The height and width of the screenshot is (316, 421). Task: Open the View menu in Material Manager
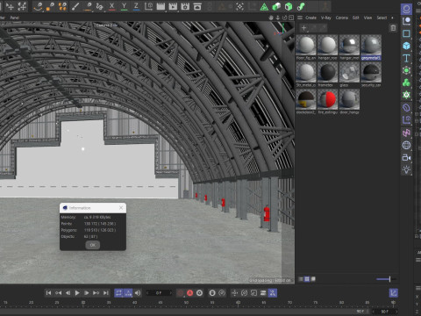367,18
